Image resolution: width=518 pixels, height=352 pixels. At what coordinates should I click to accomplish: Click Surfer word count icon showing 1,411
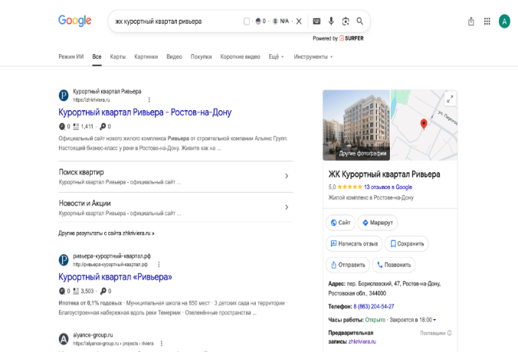(x=76, y=126)
